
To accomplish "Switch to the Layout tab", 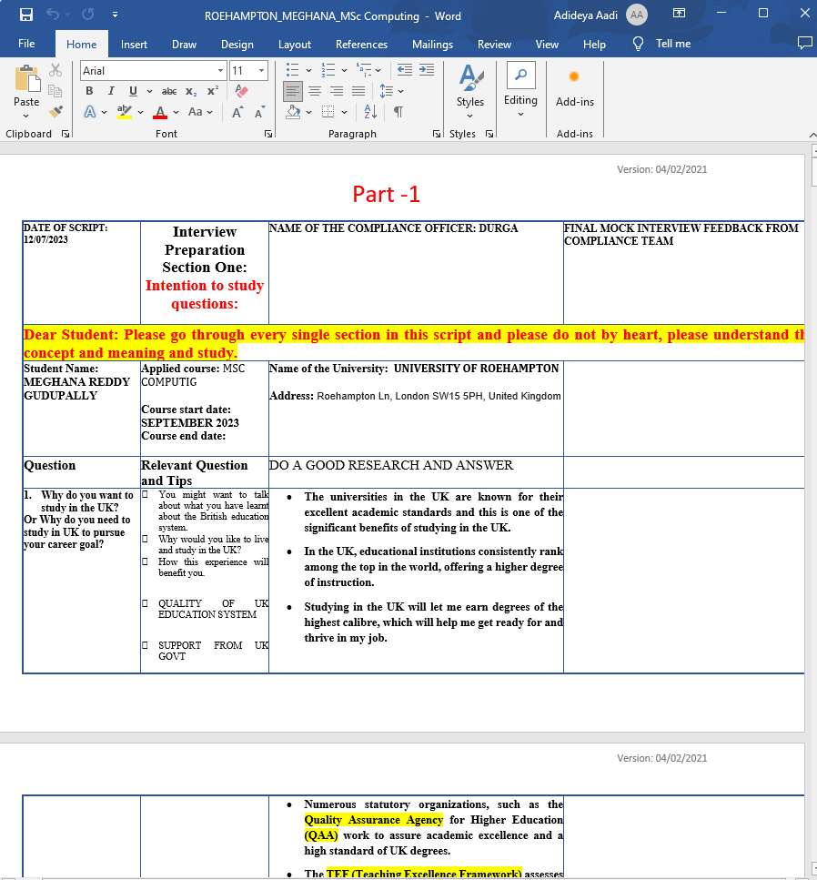I will [295, 45].
